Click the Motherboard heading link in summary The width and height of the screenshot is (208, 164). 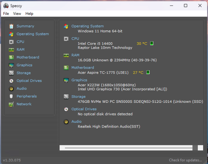83,68
